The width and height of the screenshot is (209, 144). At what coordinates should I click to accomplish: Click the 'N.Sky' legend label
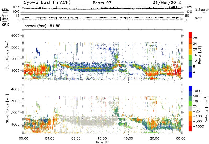click(x=5, y=10)
